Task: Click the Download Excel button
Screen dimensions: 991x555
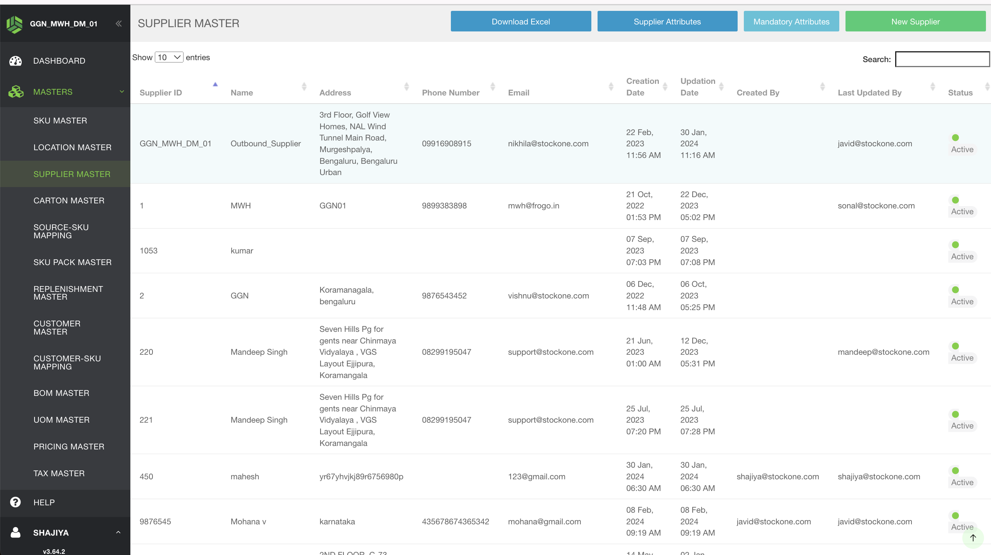Action: click(520, 22)
